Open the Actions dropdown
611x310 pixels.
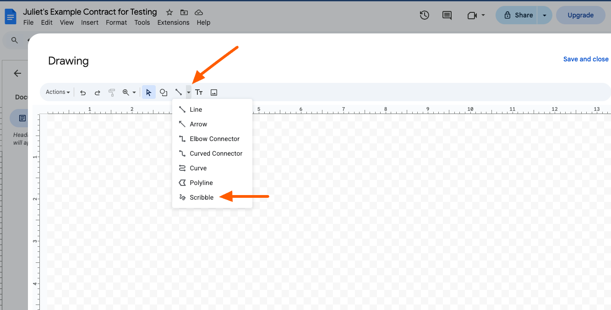(57, 92)
